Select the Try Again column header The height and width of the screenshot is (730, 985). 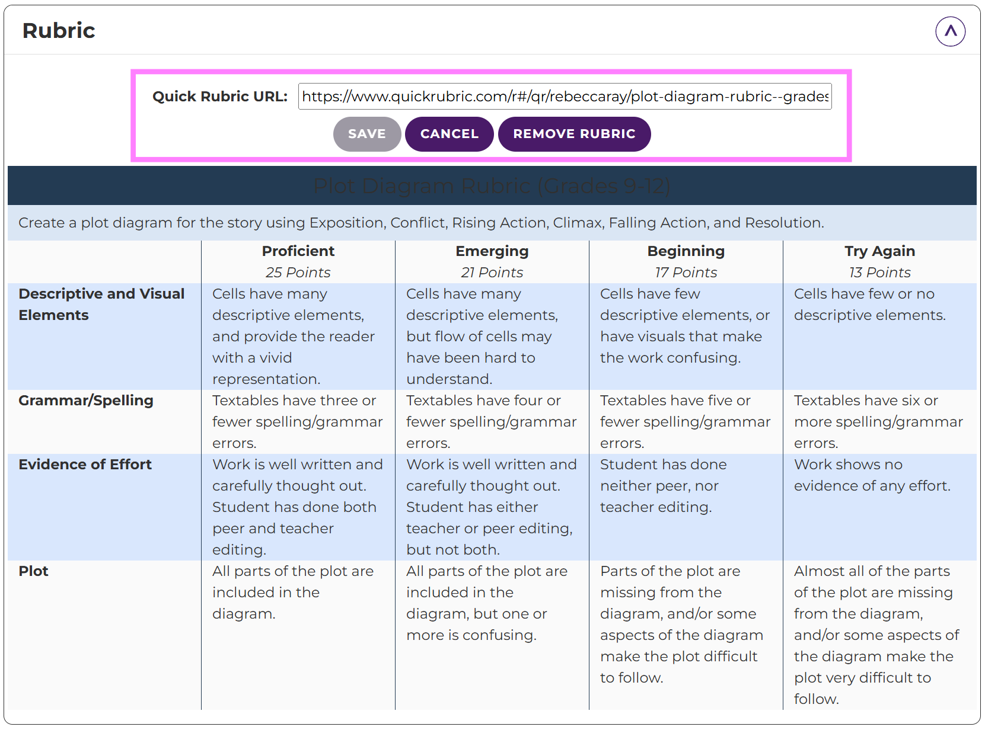click(x=879, y=251)
